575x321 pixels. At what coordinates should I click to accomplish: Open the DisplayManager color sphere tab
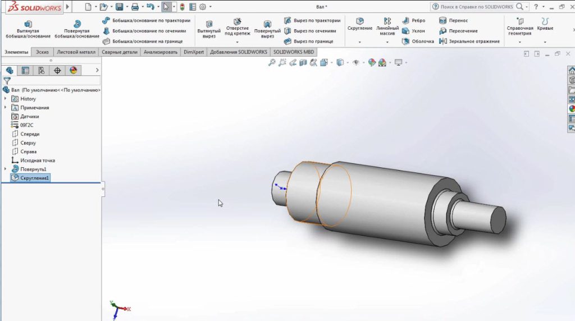(74, 70)
